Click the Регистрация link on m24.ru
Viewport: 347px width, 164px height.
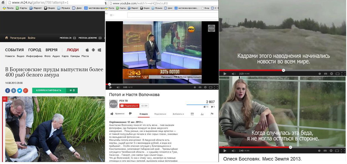pos(18,38)
